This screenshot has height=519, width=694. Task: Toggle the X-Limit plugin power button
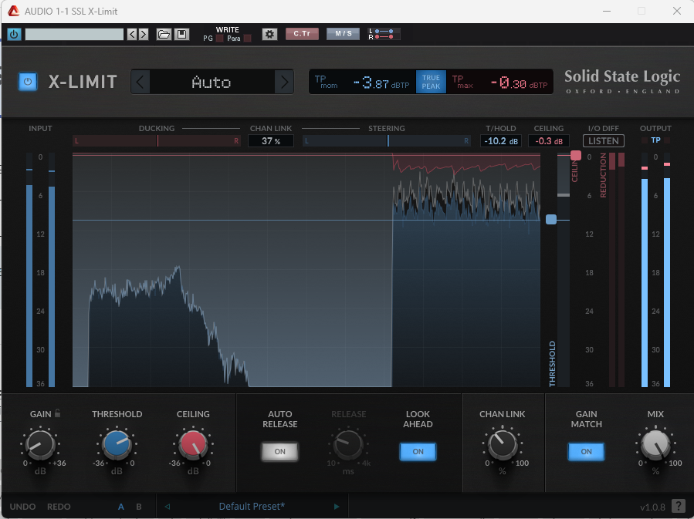(28, 82)
